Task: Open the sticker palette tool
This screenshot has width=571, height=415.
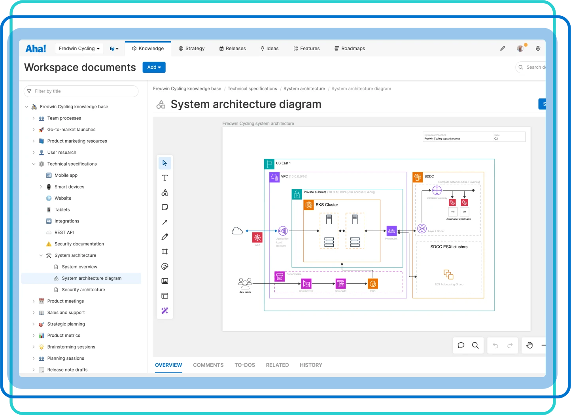Action: click(165, 266)
